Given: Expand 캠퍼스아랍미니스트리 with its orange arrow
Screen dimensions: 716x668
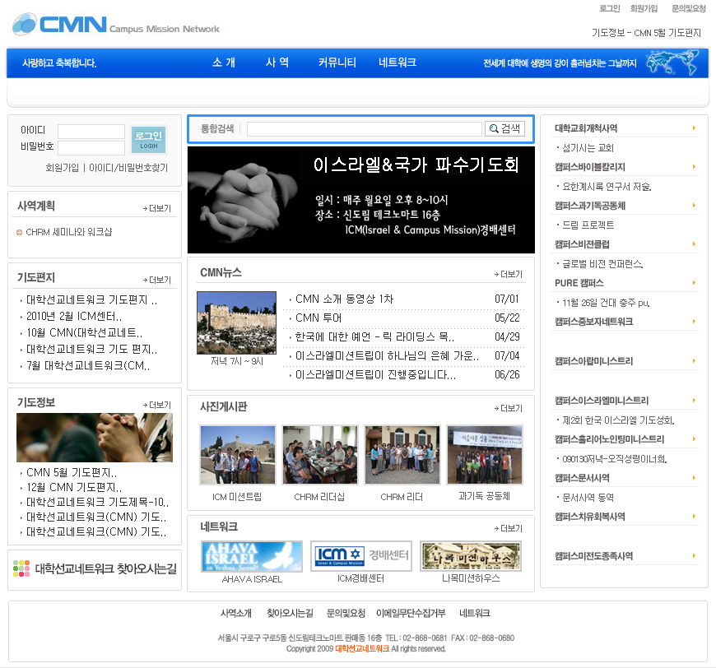Looking at the screenshot, I should 694,361.
